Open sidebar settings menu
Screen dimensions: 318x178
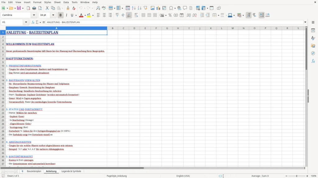[313, 22]
